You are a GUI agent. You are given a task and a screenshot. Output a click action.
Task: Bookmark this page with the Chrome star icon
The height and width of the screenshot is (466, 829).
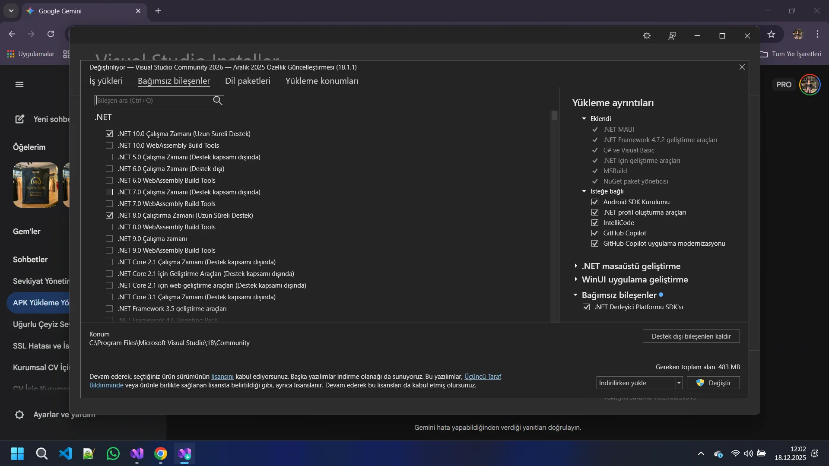pos(772,34)
